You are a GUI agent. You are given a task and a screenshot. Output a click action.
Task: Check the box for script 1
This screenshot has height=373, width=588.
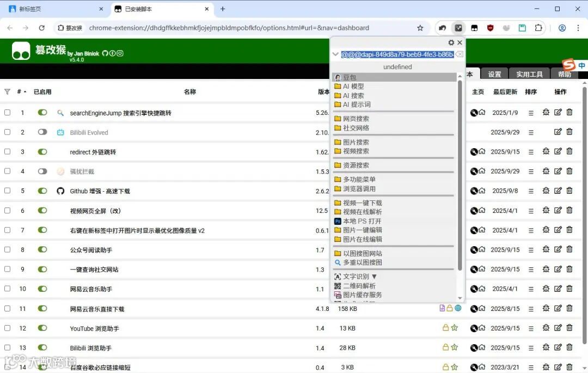coord(7,113)
